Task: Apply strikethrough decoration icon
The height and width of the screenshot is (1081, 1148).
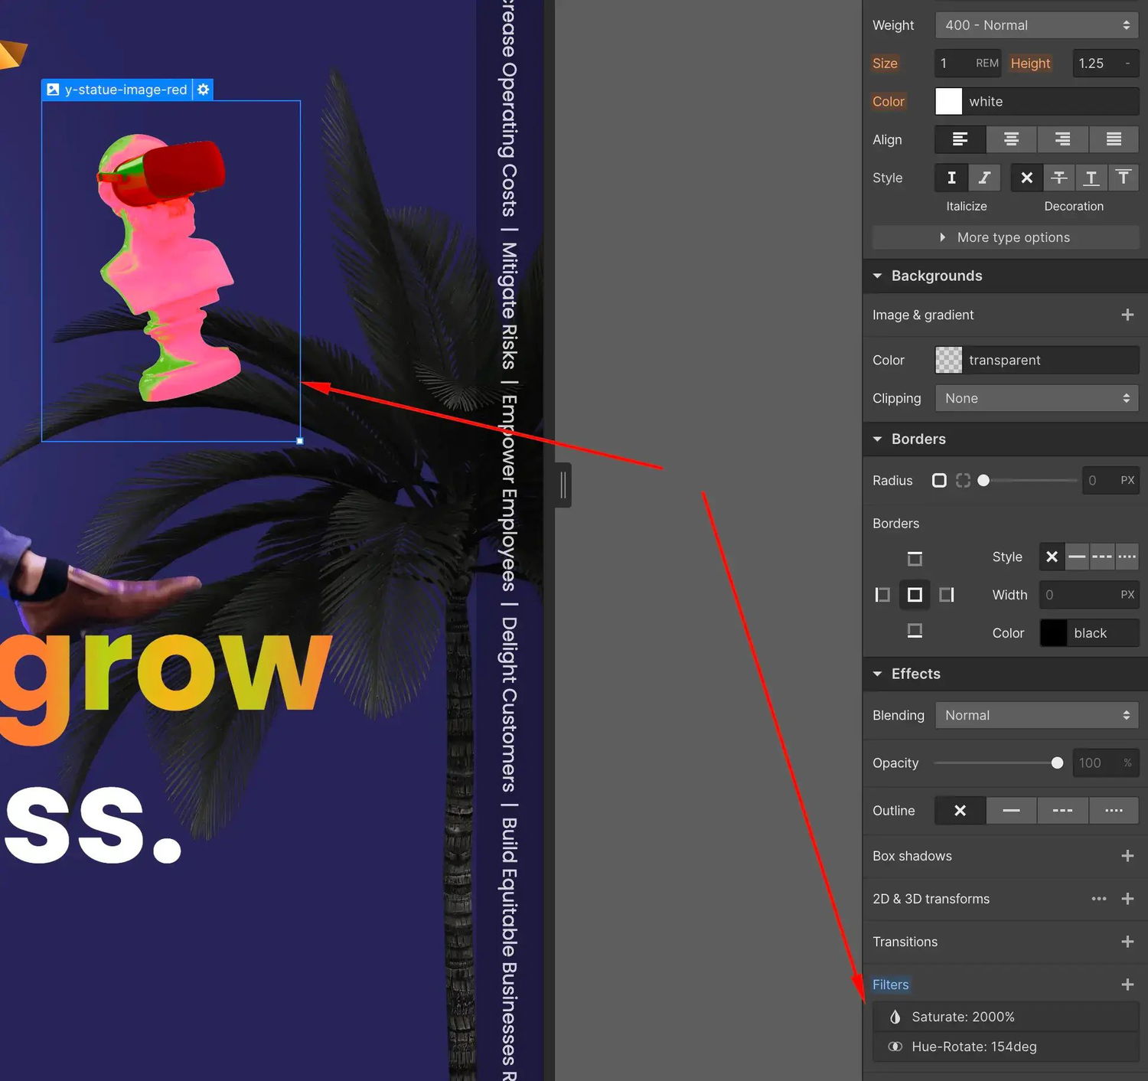Action: (1059, 178)
